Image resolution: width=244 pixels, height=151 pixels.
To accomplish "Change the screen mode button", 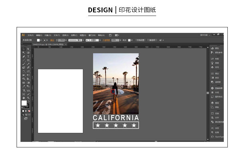I will click(26, 119).
